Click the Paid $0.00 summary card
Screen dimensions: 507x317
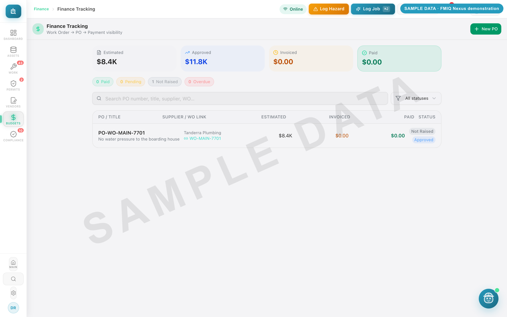pos(399,58)
